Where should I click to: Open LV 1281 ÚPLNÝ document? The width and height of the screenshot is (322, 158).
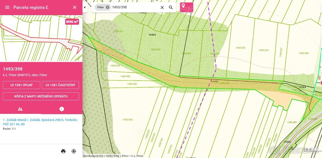click(21, 85)
